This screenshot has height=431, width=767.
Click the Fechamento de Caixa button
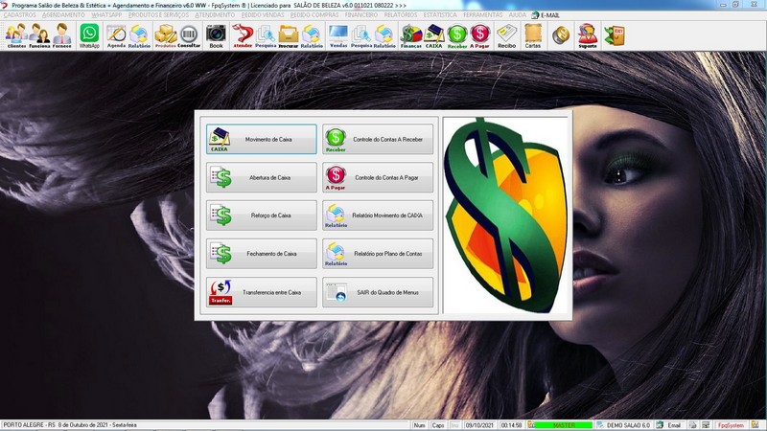[261, 254]
